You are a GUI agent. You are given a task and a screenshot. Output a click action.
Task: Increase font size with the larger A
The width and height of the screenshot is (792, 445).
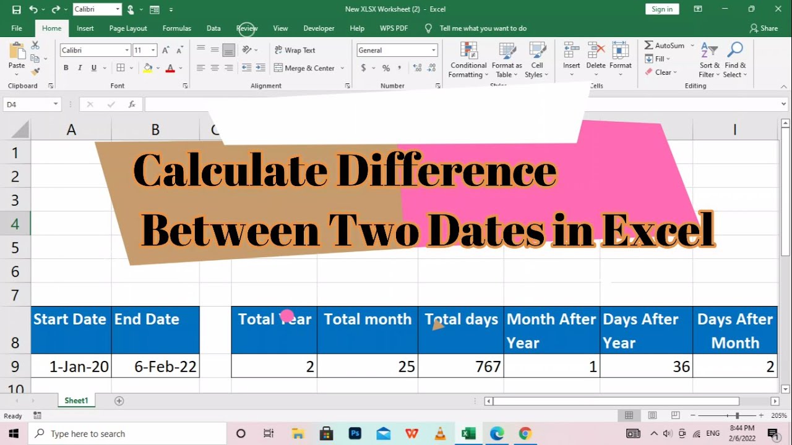pyautogui.click(x=165, y=50)
